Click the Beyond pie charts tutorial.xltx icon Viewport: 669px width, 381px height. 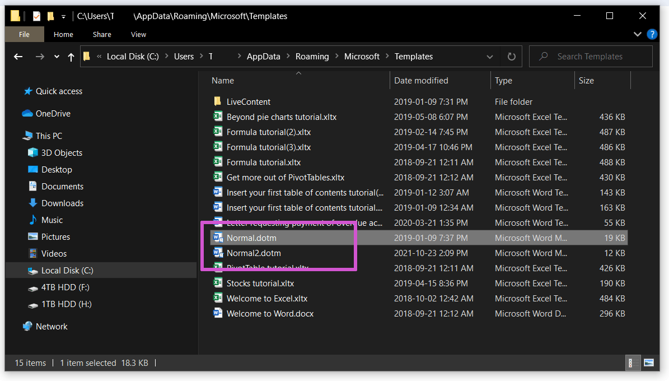click(218, 117)
